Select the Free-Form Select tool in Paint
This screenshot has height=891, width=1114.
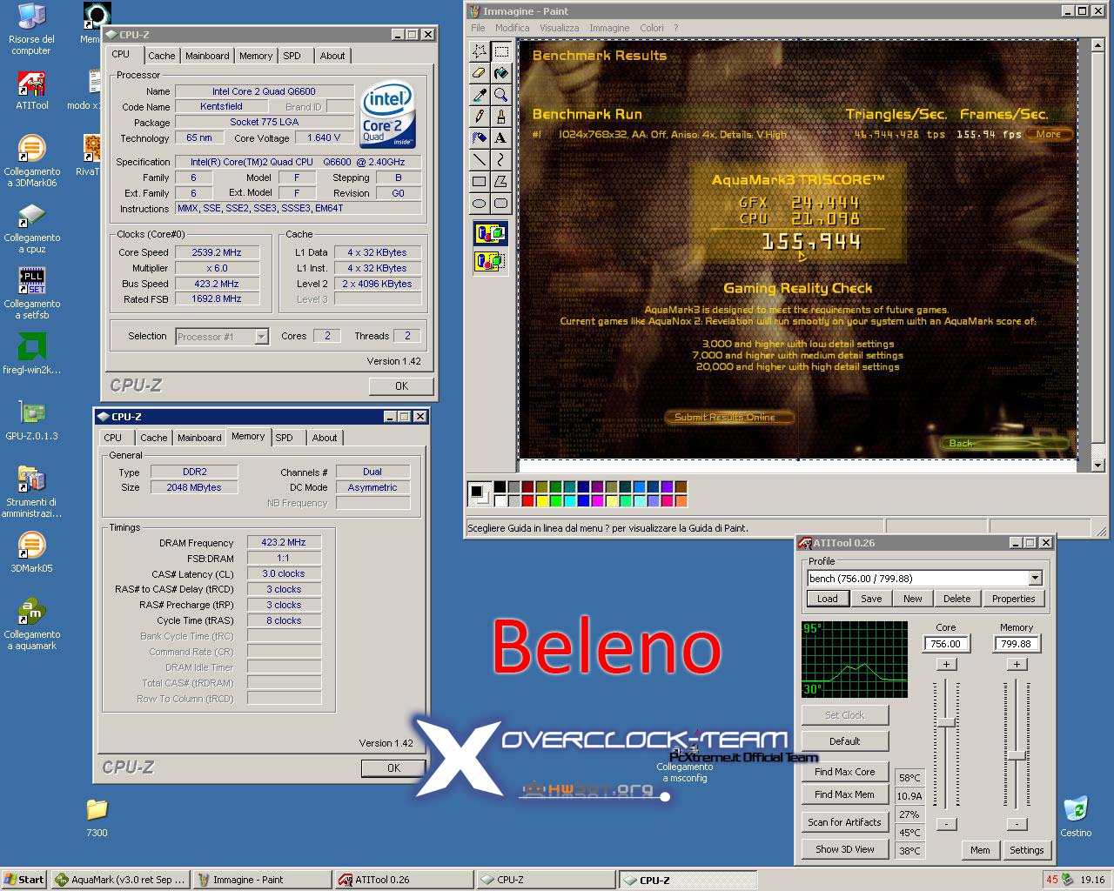coord(479,51)
